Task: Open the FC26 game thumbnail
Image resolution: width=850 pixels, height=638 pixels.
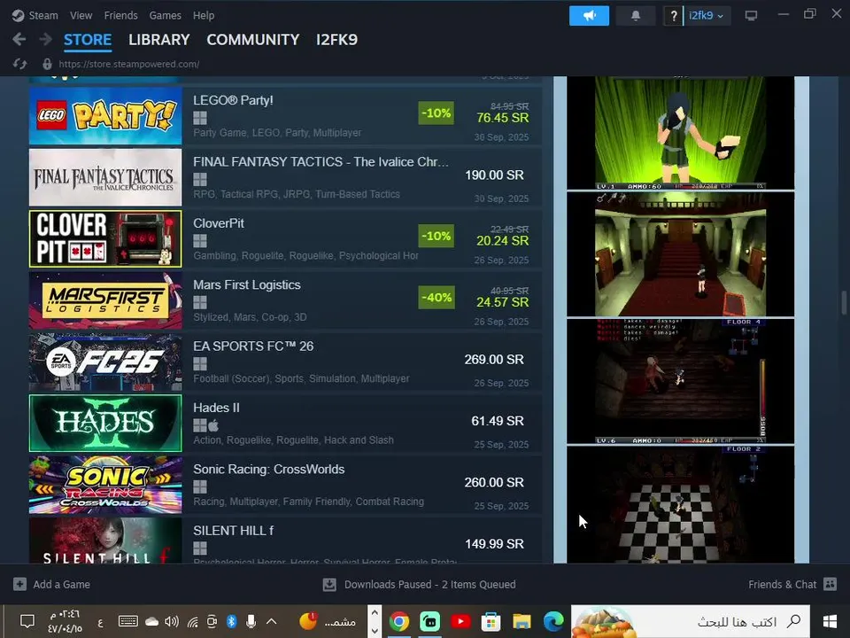Action: pos(105,362)
